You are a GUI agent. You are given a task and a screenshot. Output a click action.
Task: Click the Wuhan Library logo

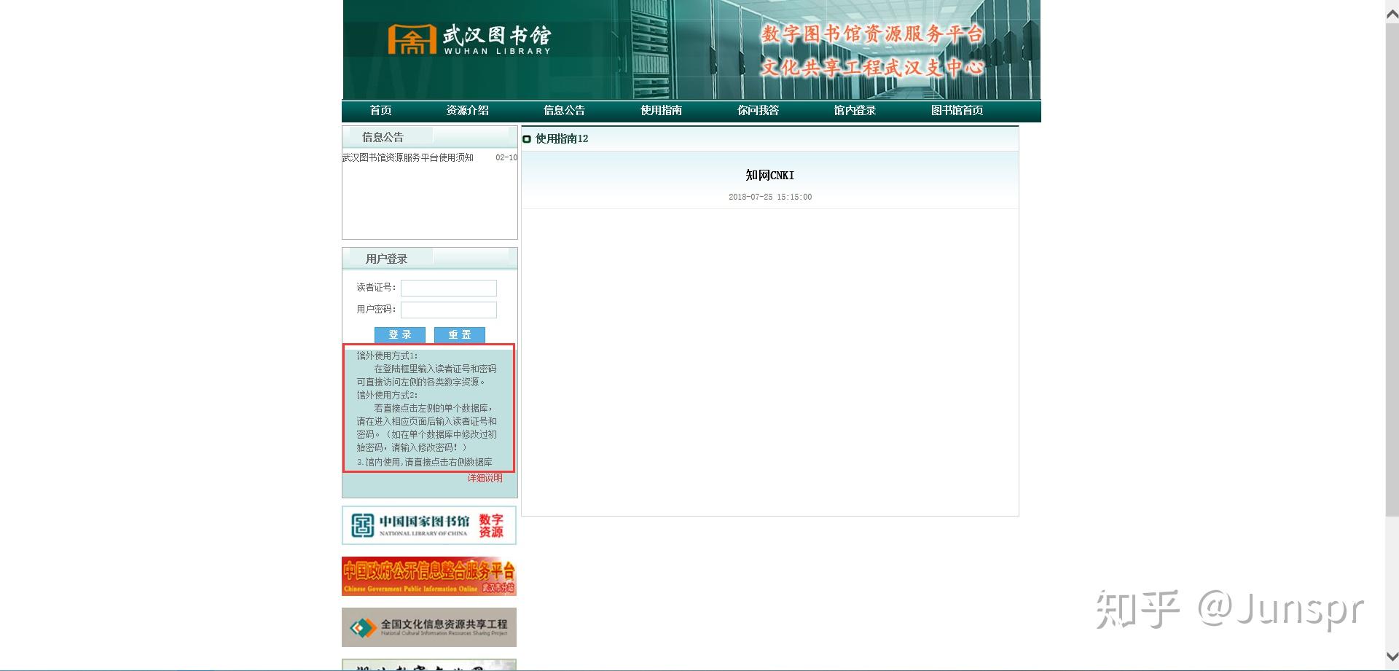469,39
